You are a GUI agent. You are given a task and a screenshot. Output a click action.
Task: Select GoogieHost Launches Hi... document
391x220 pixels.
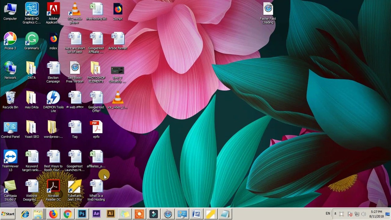click(x=75, y=161)
